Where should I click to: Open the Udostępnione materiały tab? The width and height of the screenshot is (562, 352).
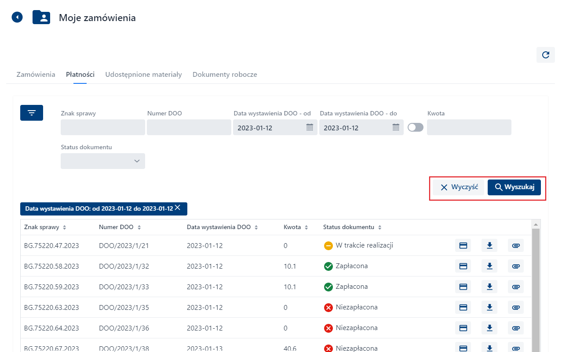[x=143, y=75]
